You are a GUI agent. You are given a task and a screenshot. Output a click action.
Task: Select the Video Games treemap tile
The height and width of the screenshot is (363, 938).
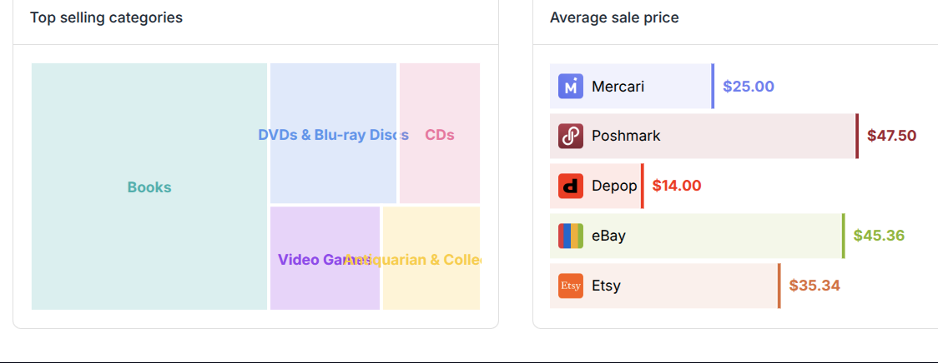(325, 259)
